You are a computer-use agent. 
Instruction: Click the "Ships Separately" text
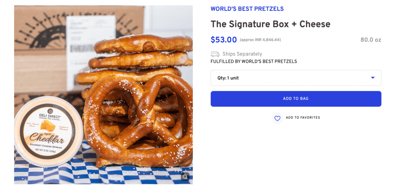242,54
